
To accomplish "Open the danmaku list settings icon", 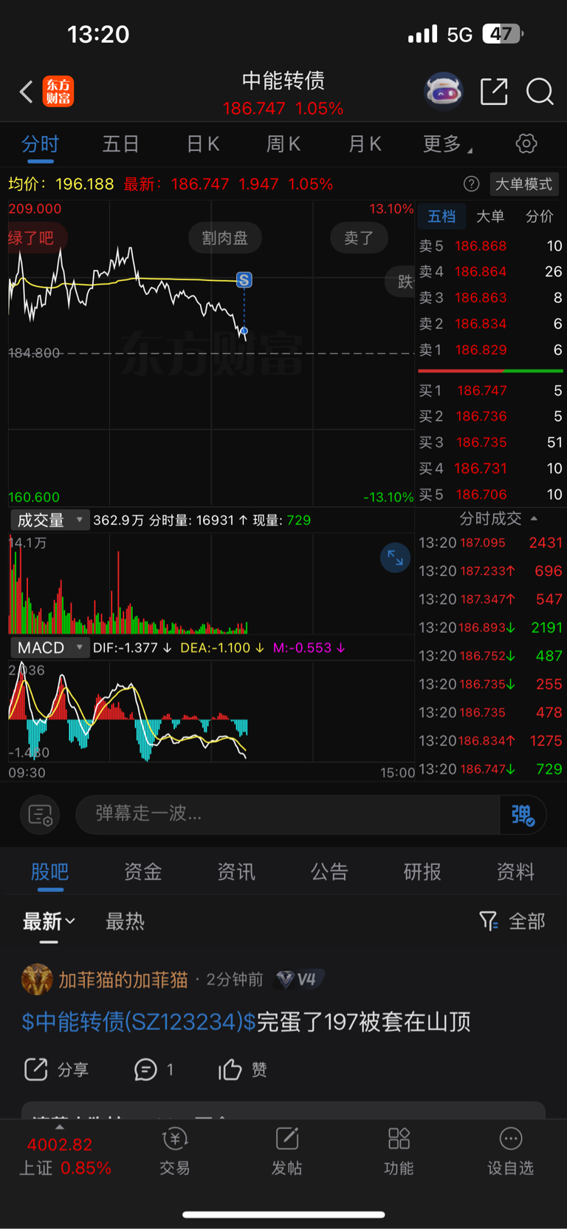I will click(40, 815).
